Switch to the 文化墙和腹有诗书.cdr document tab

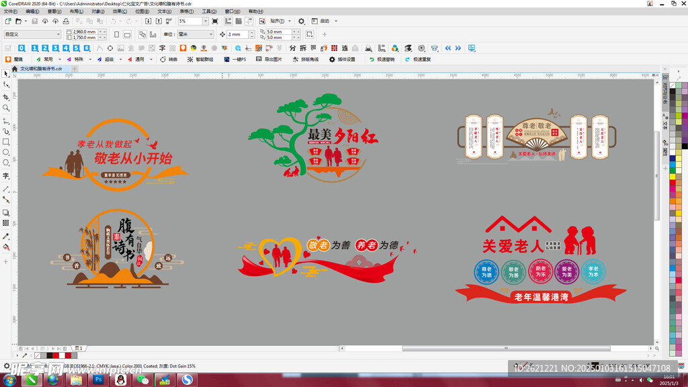(40, 69)
